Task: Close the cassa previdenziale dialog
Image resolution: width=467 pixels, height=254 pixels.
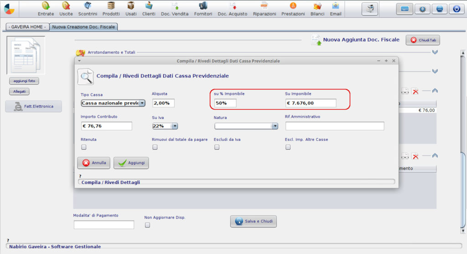Action: click(x=394, y=61)
